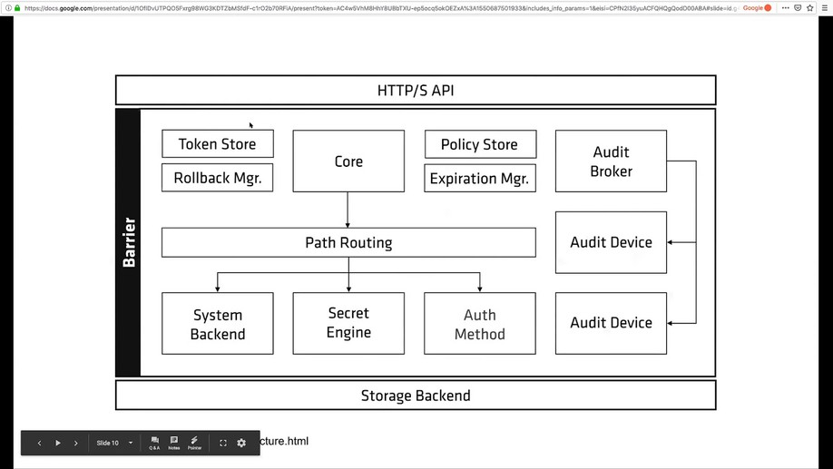Click the Secret Engine box
This screenshot has height=469, width=833.
[348, 324]
